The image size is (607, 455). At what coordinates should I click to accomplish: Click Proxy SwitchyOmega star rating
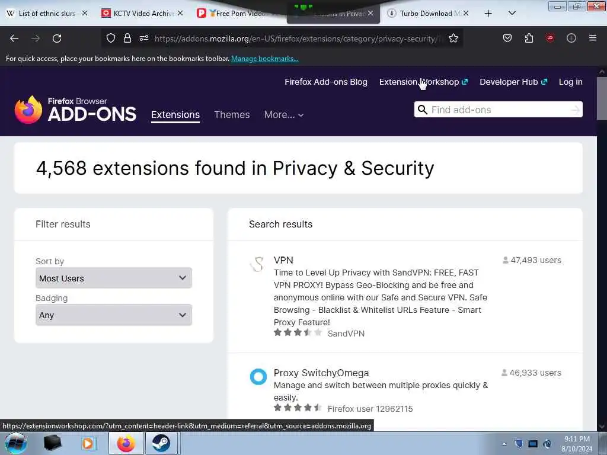coord(298,408)
